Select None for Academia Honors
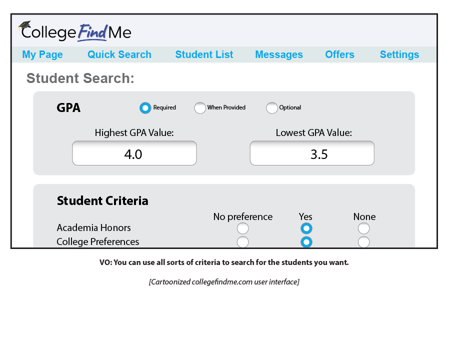 pos(364,228)
